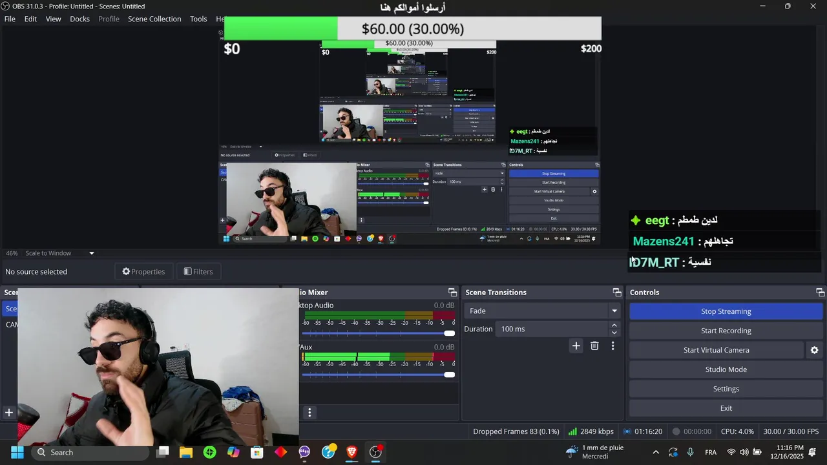The height and width of the screenshot is (465, 827).
Task: Increase transition duration with up arrow
Action: coord(614,325)
